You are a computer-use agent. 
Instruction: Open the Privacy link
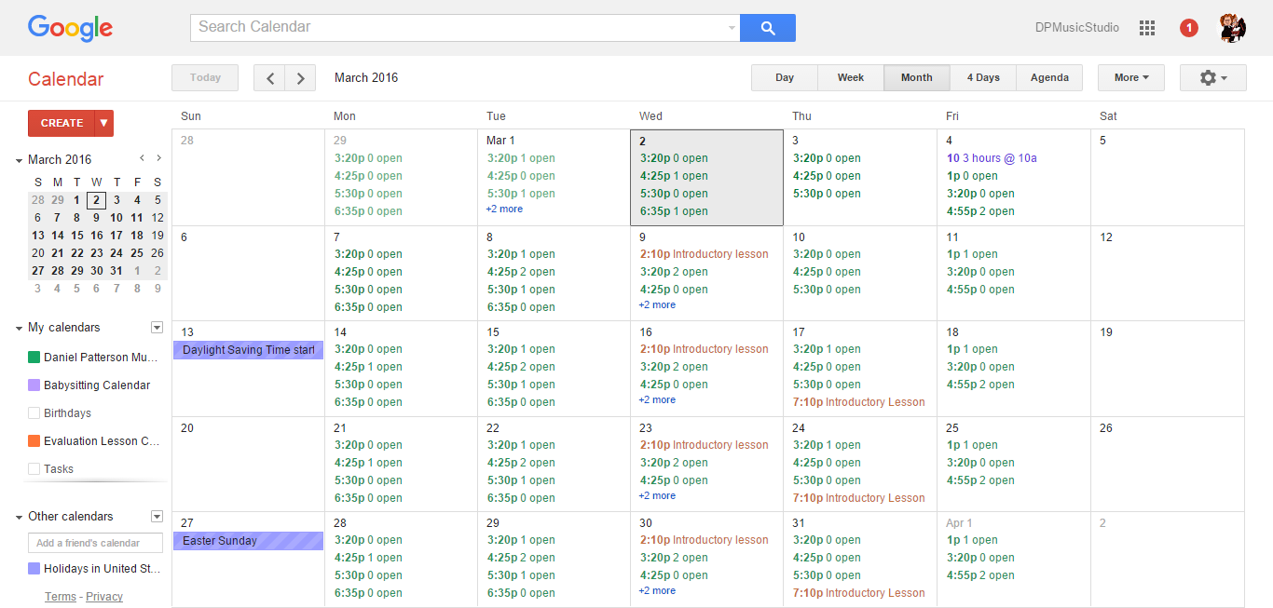pos(104,597)
